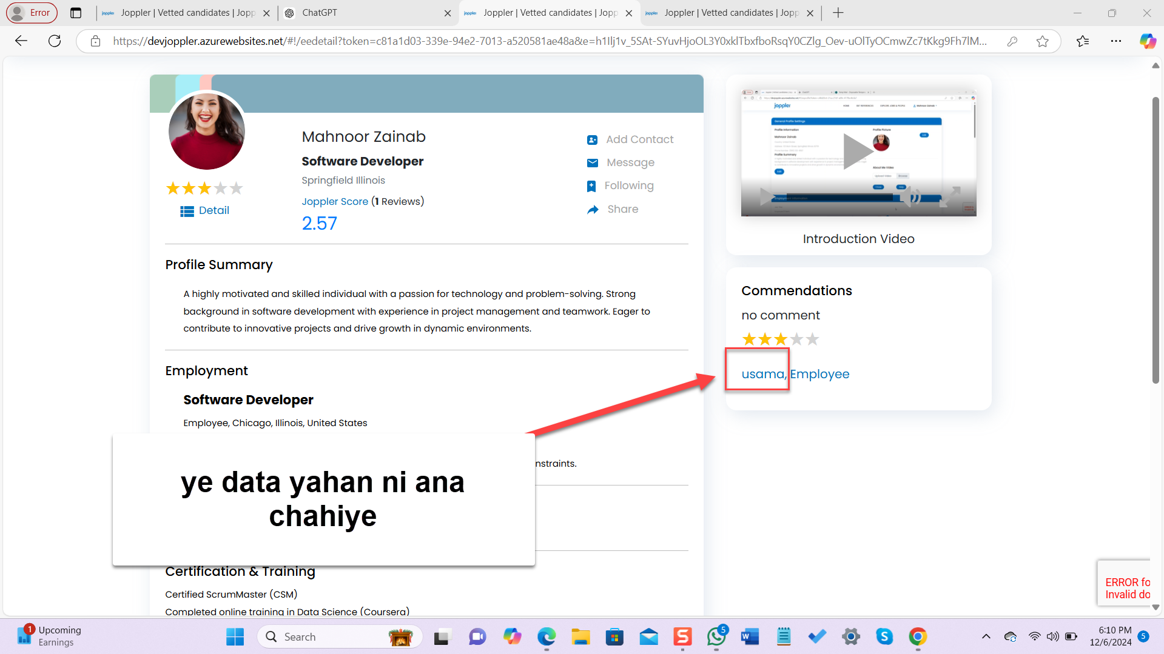Reload the page with refresh icon
This screenshot has width=1164, height=654.
point(55,41)
